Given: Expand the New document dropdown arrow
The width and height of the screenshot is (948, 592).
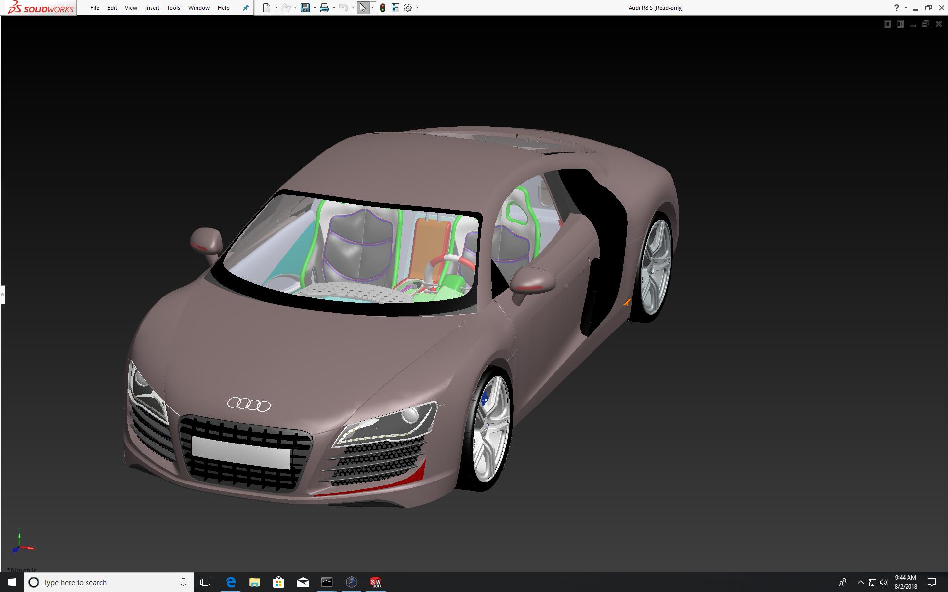Looking at the screenshot, I should pos(276,8).
